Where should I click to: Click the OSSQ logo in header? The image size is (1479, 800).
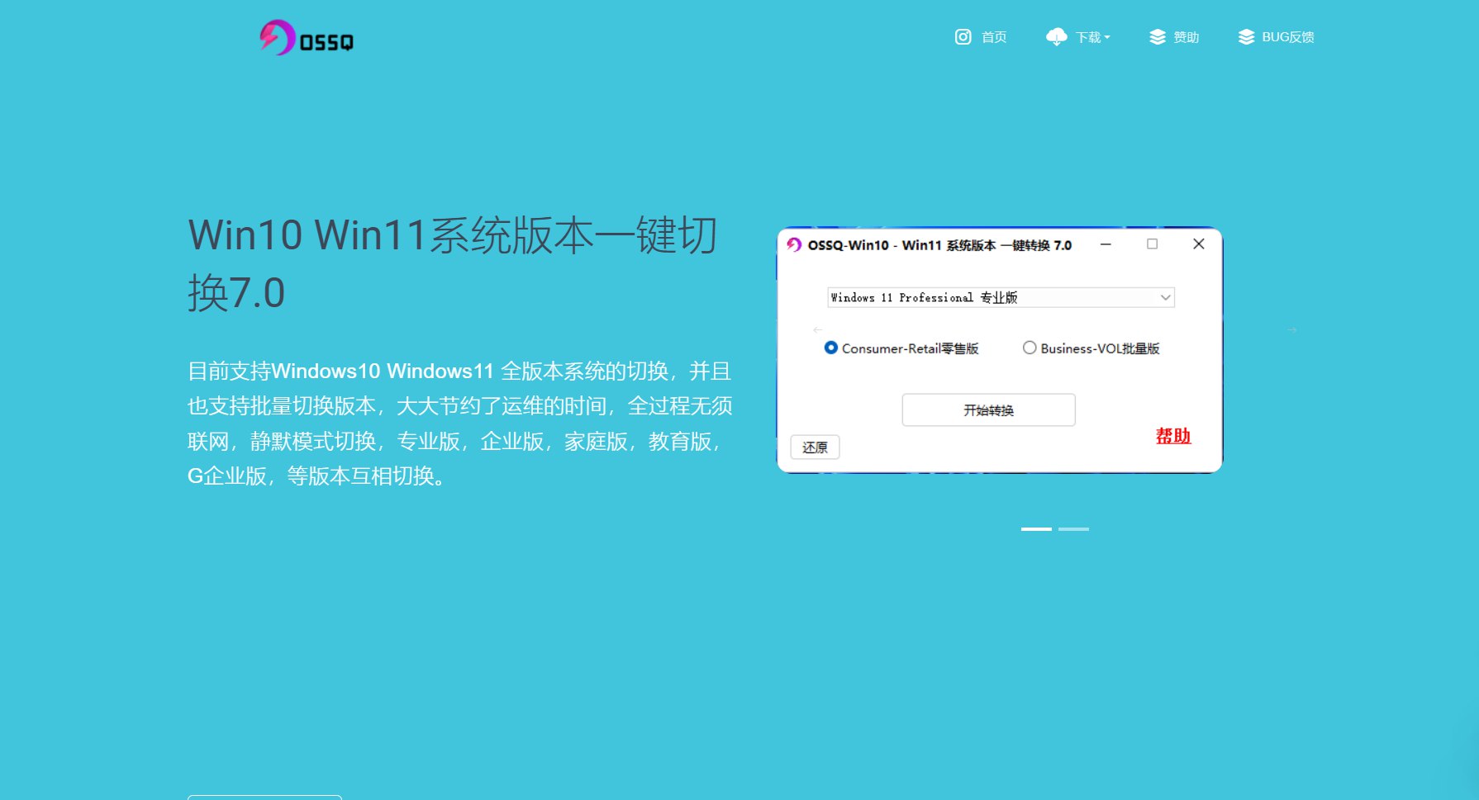click(x=307, y=38)
